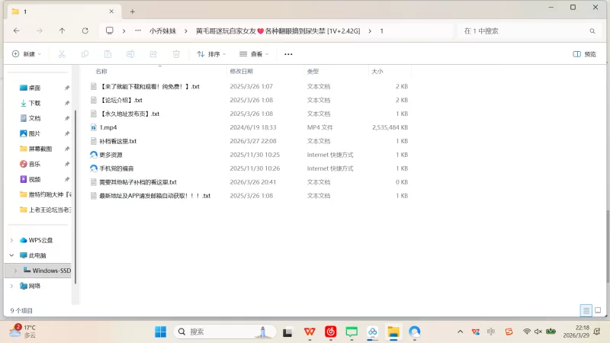Switch to details view in status bar
610x343 pixels.
tap(586, 311)
